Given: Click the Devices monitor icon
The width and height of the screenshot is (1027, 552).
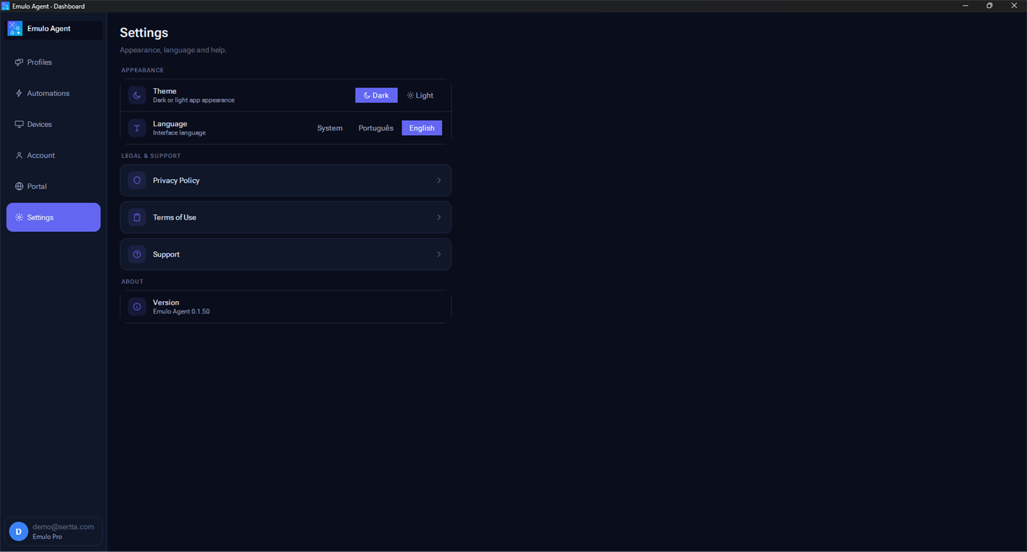Looking at the screenshot, I should 19,124.
